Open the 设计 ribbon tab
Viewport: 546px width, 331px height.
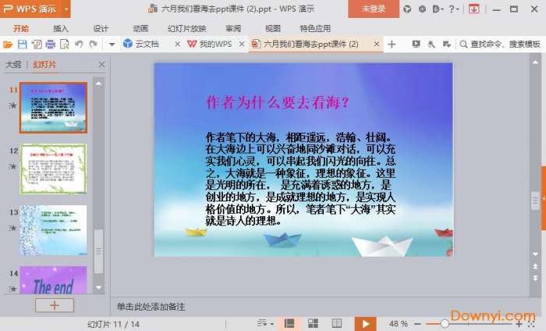[x=101, y=29]
